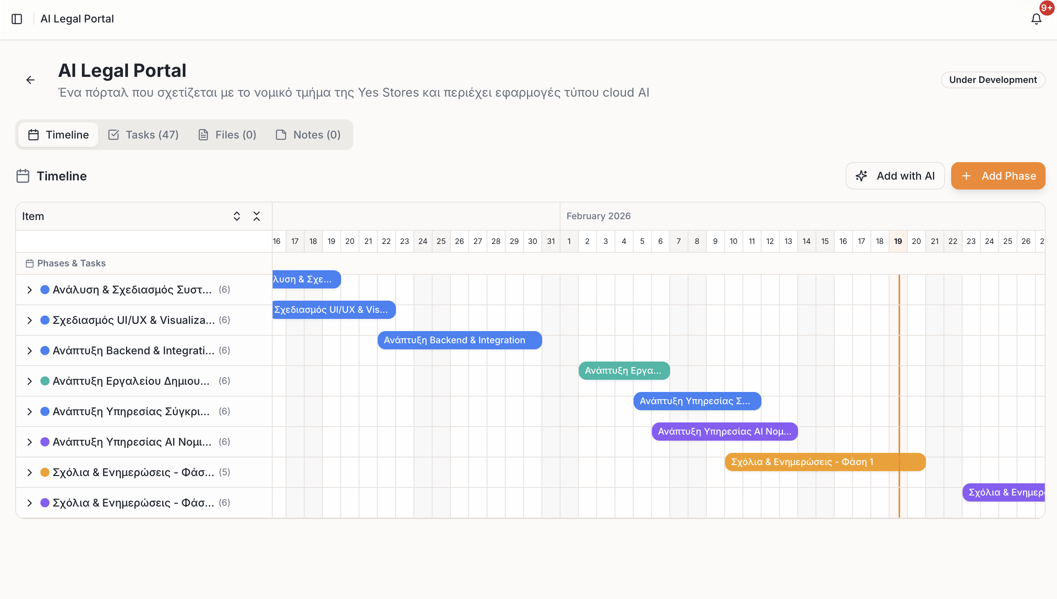Toggle the Under Development status badge
Screen dimensions: 1057x599
point(993,80)
